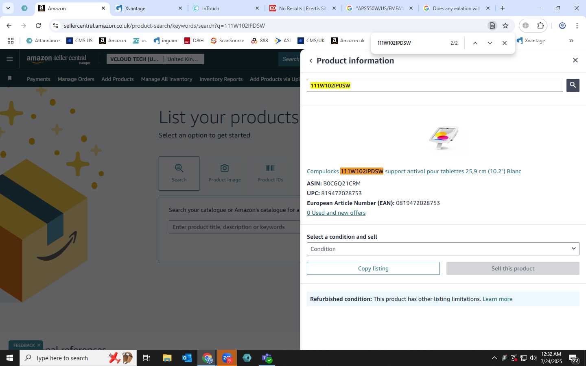Open the ScanSource bookmark
Image resolution: width=586 pixels, height=366 pixels.
tap(227, 41)
